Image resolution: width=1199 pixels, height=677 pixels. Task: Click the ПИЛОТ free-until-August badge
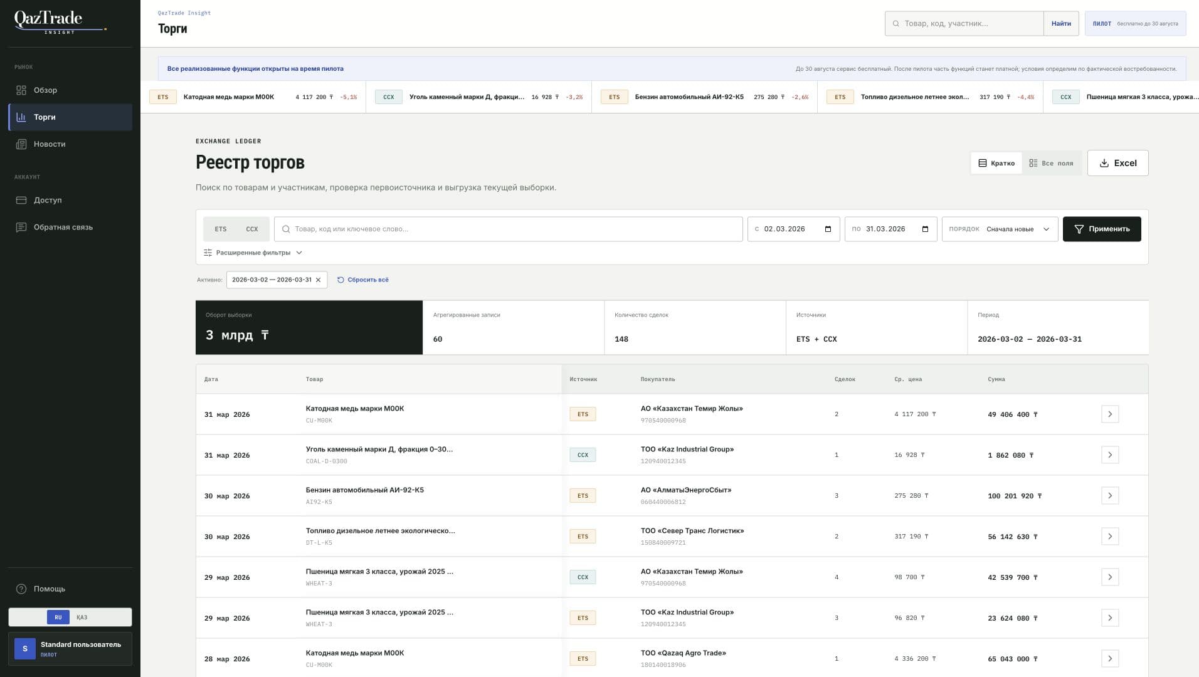click(x=1135, y=23)
